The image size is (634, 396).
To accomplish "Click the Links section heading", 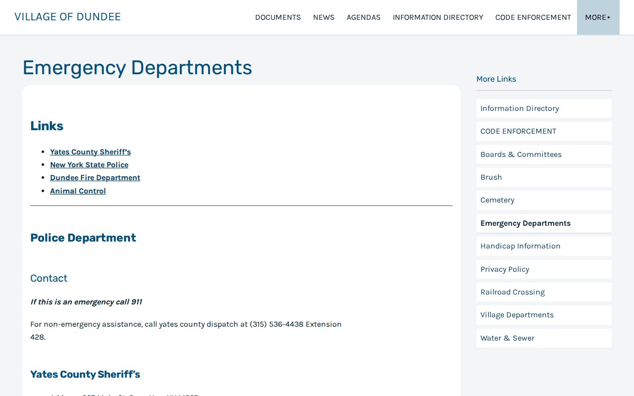I will coord(47,126).
